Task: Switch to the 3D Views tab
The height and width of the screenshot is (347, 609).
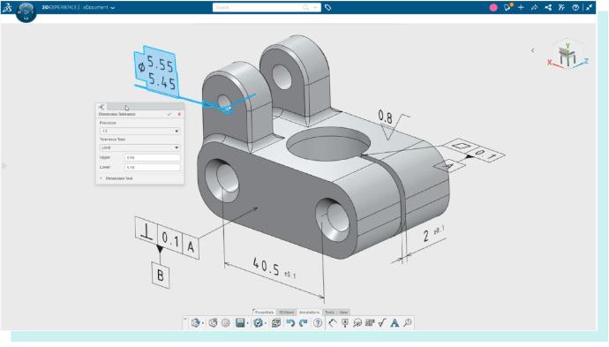Action: pos(287,313)
